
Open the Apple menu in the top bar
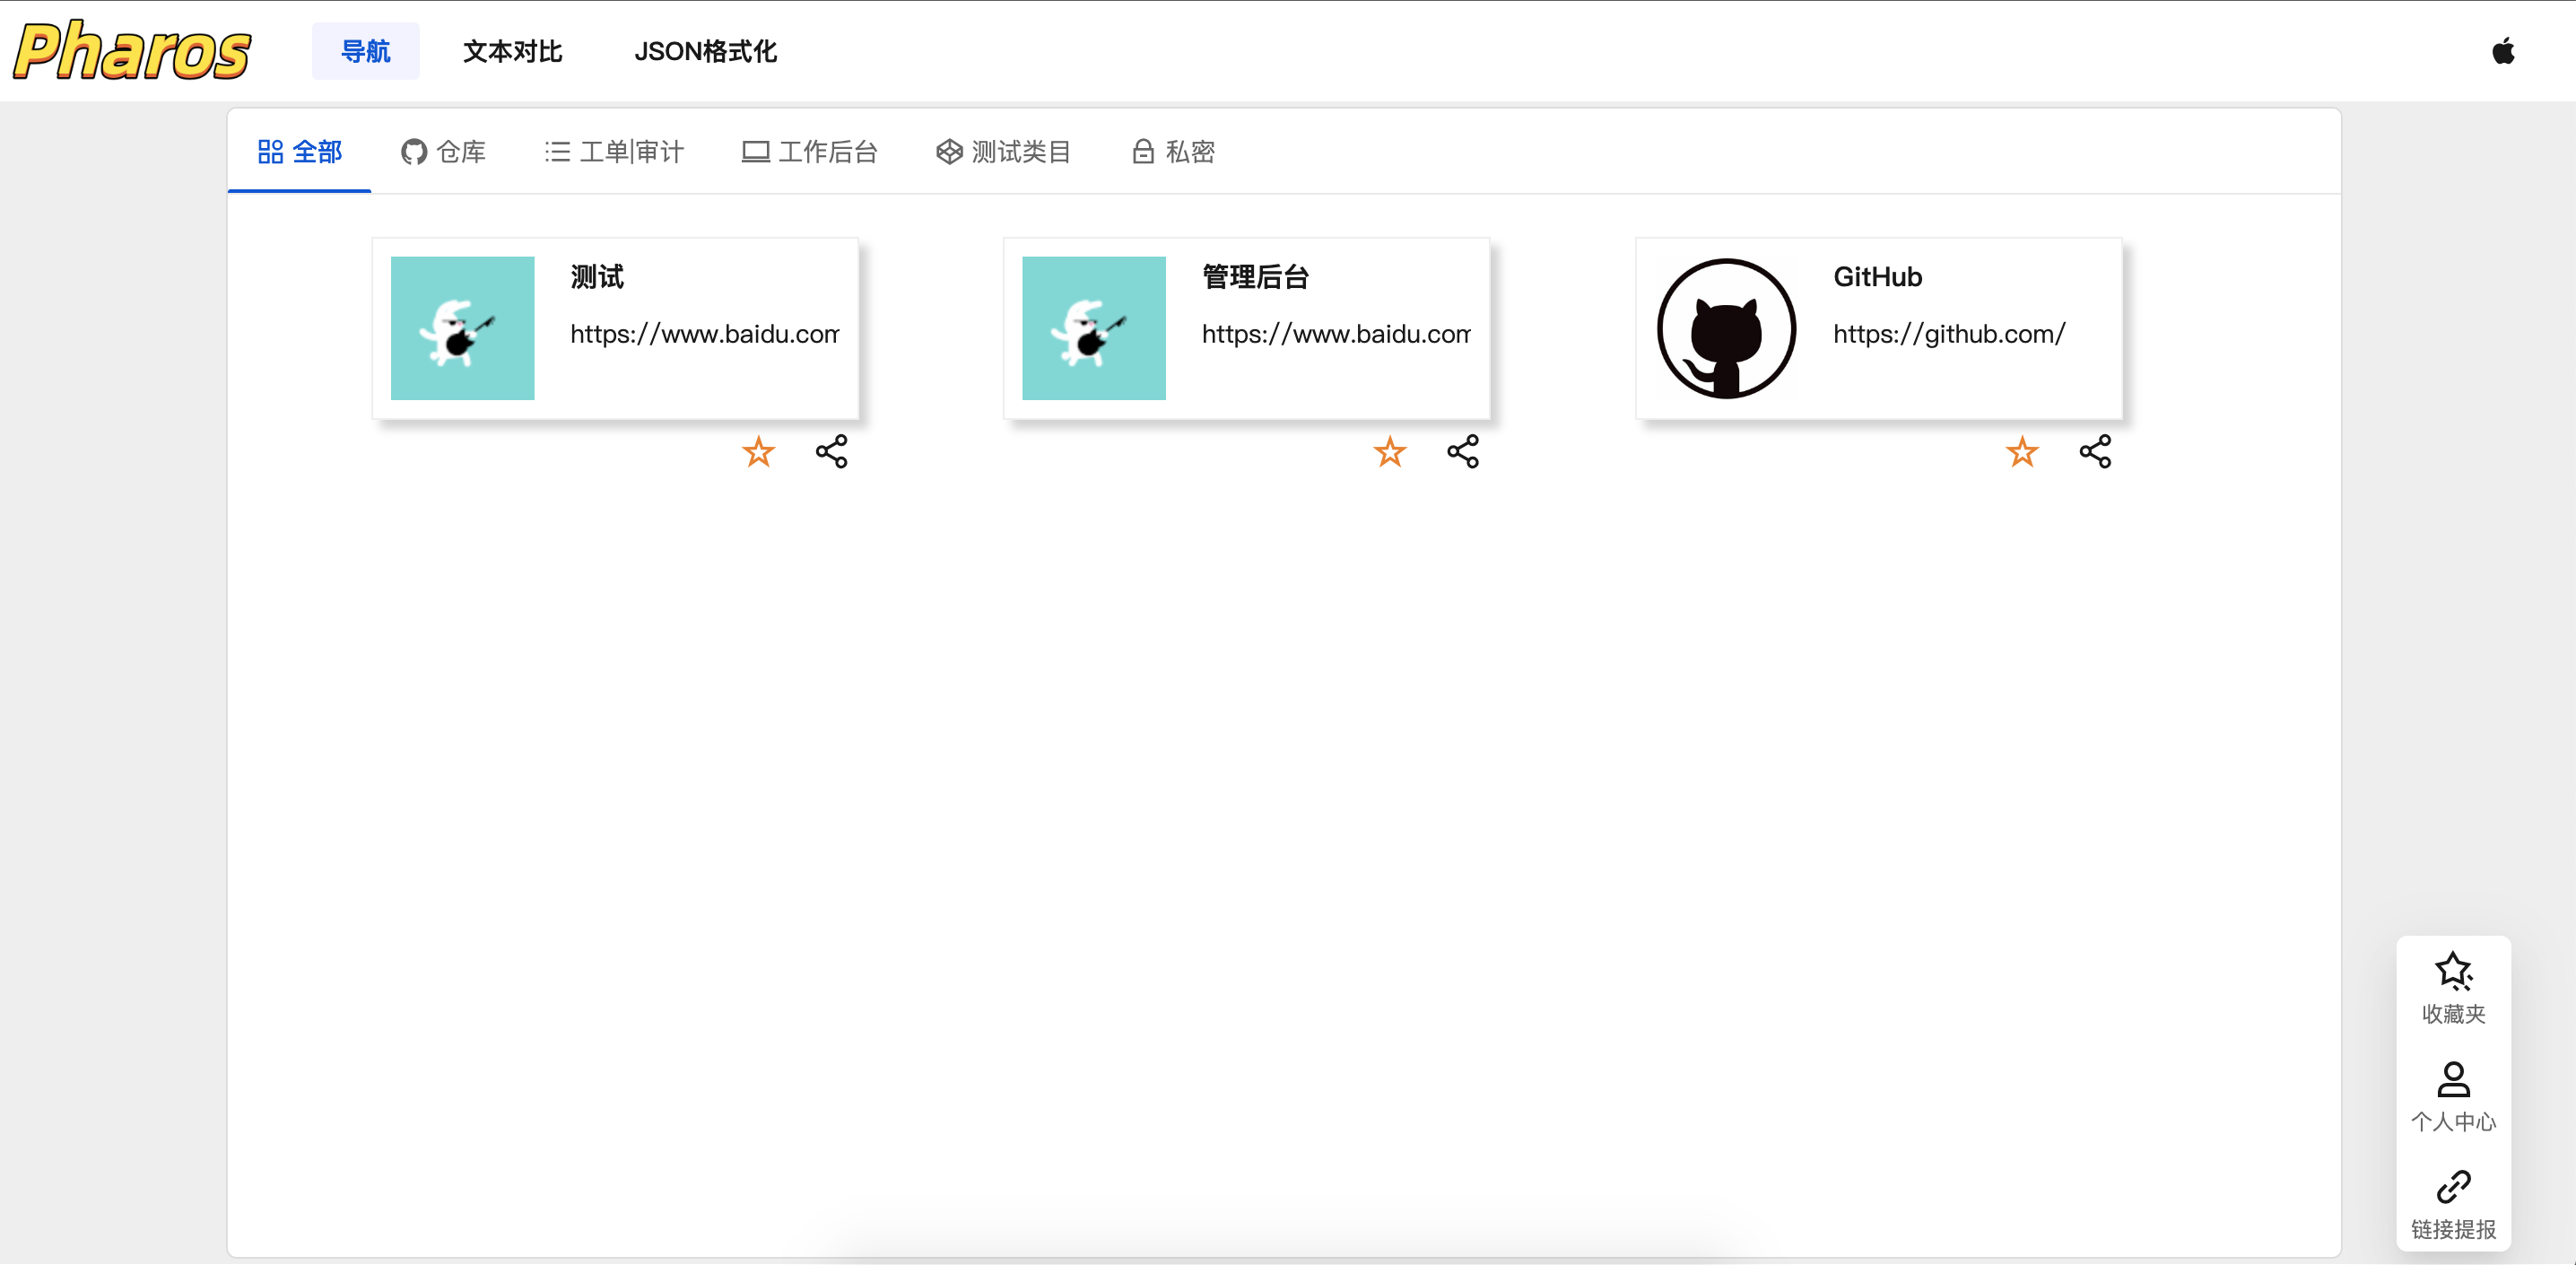(2504, 51)
